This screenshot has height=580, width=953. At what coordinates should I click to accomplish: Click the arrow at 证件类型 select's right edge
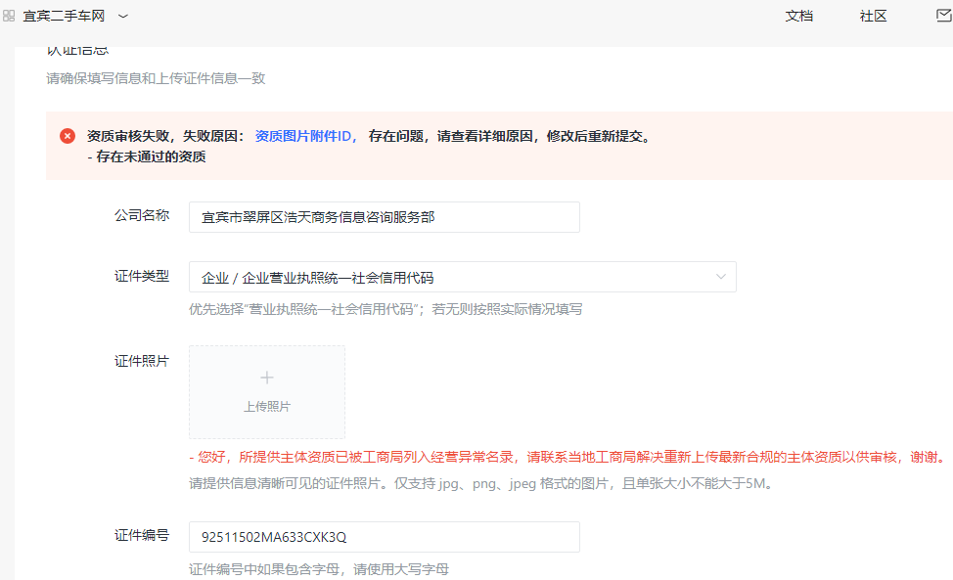(721, 277)
